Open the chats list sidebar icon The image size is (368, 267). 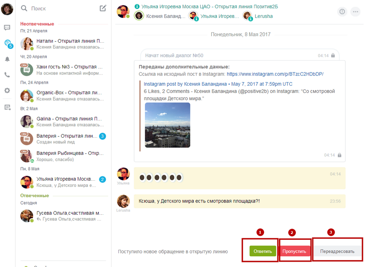coord(7,28)
